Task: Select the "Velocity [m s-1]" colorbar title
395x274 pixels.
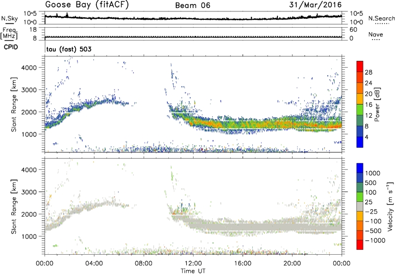Action: [x=390, y=207]
